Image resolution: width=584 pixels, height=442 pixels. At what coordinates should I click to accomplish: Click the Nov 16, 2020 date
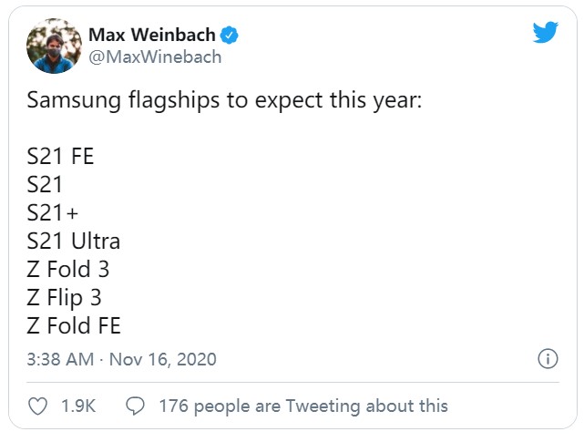click(x=163, y=360)
